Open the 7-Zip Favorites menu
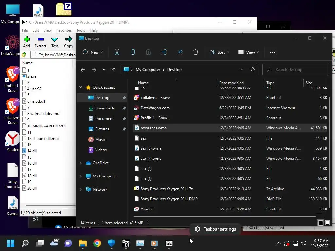 click(64, 30)
